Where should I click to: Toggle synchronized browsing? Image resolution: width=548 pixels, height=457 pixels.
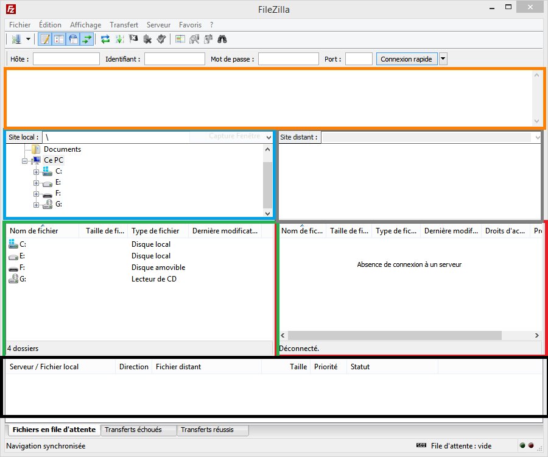(x=208, y=39)
